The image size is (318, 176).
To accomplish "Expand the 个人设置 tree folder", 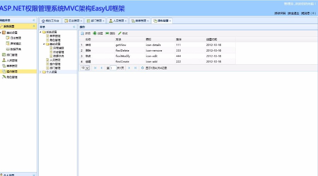I will [x=40, y=72].
